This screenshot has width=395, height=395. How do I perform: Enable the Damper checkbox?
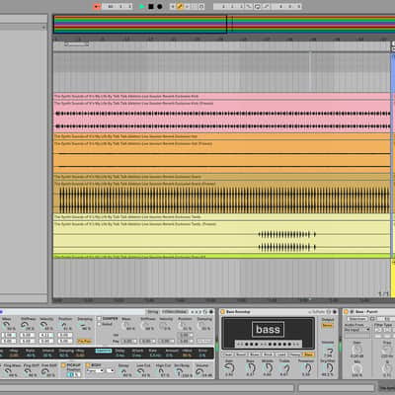coord(99,318)
